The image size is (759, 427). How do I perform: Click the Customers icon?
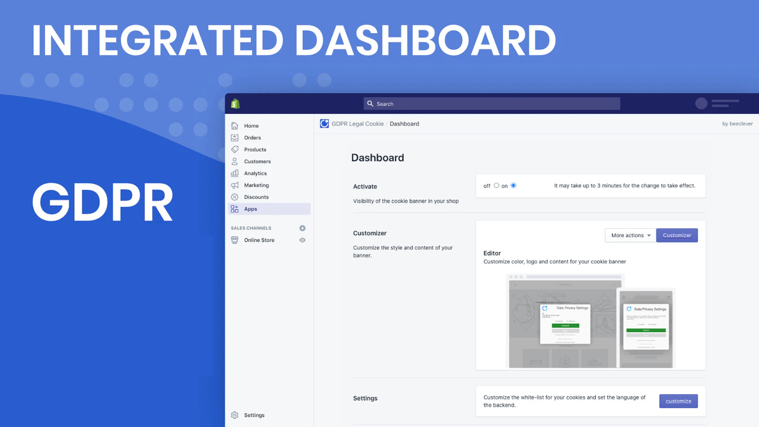(x=235, y=161)
